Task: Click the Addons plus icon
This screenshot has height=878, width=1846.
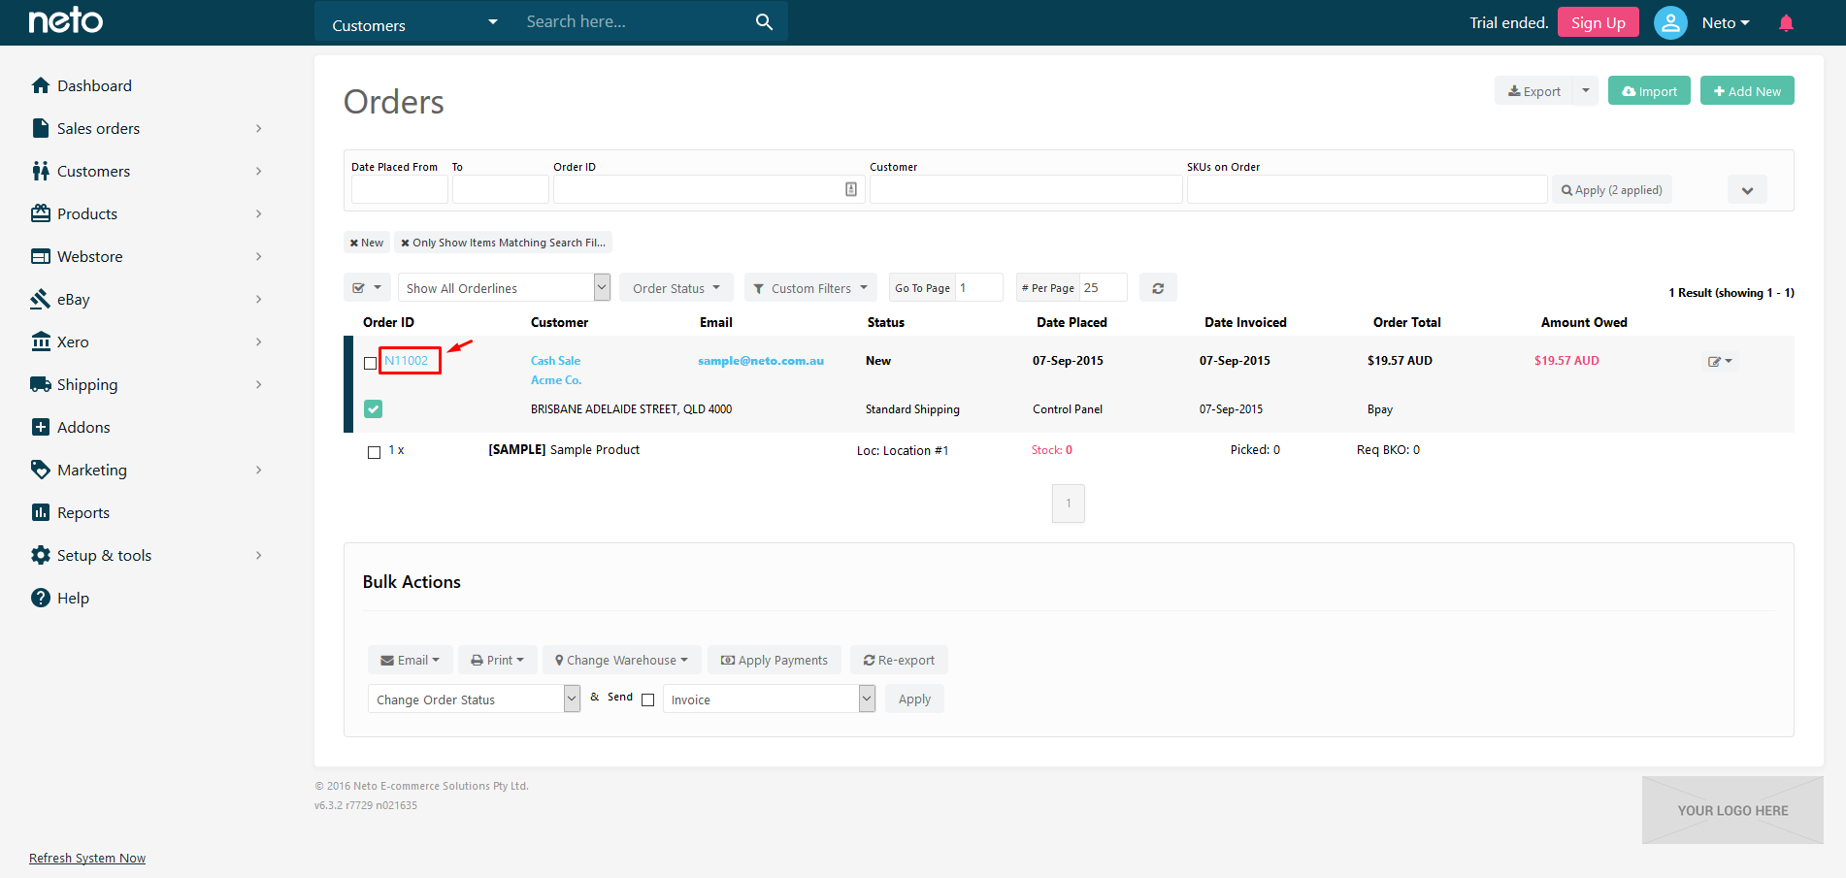Action: tap(41, 427)
